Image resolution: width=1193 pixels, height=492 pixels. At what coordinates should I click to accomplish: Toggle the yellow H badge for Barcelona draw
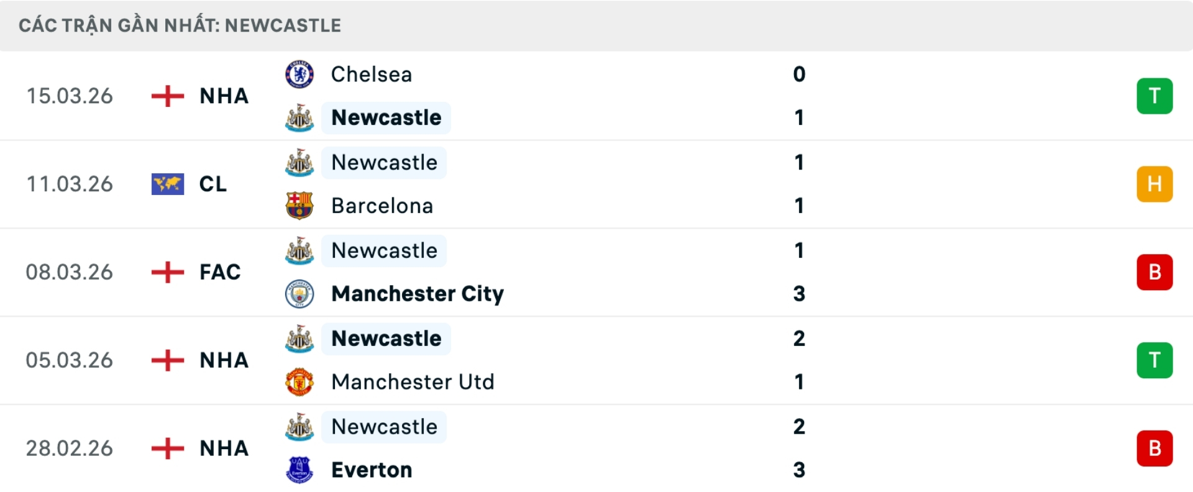point(1154,184)
